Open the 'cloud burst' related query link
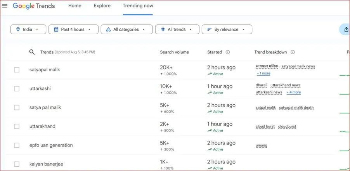The height and width of the screenshot is (171, 350). [x=265, y=126]
